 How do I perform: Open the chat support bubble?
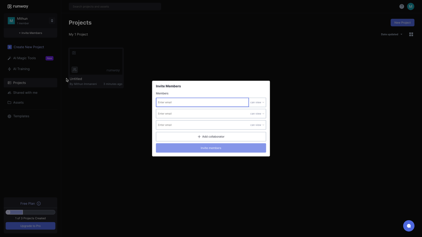pos(408,226)
